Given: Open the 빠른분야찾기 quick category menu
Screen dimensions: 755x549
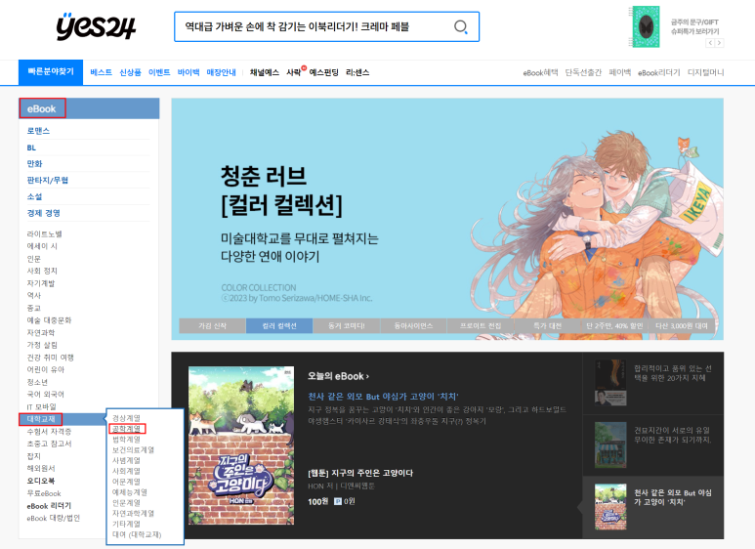Looking at the screenshot, I should coord(51,71).
